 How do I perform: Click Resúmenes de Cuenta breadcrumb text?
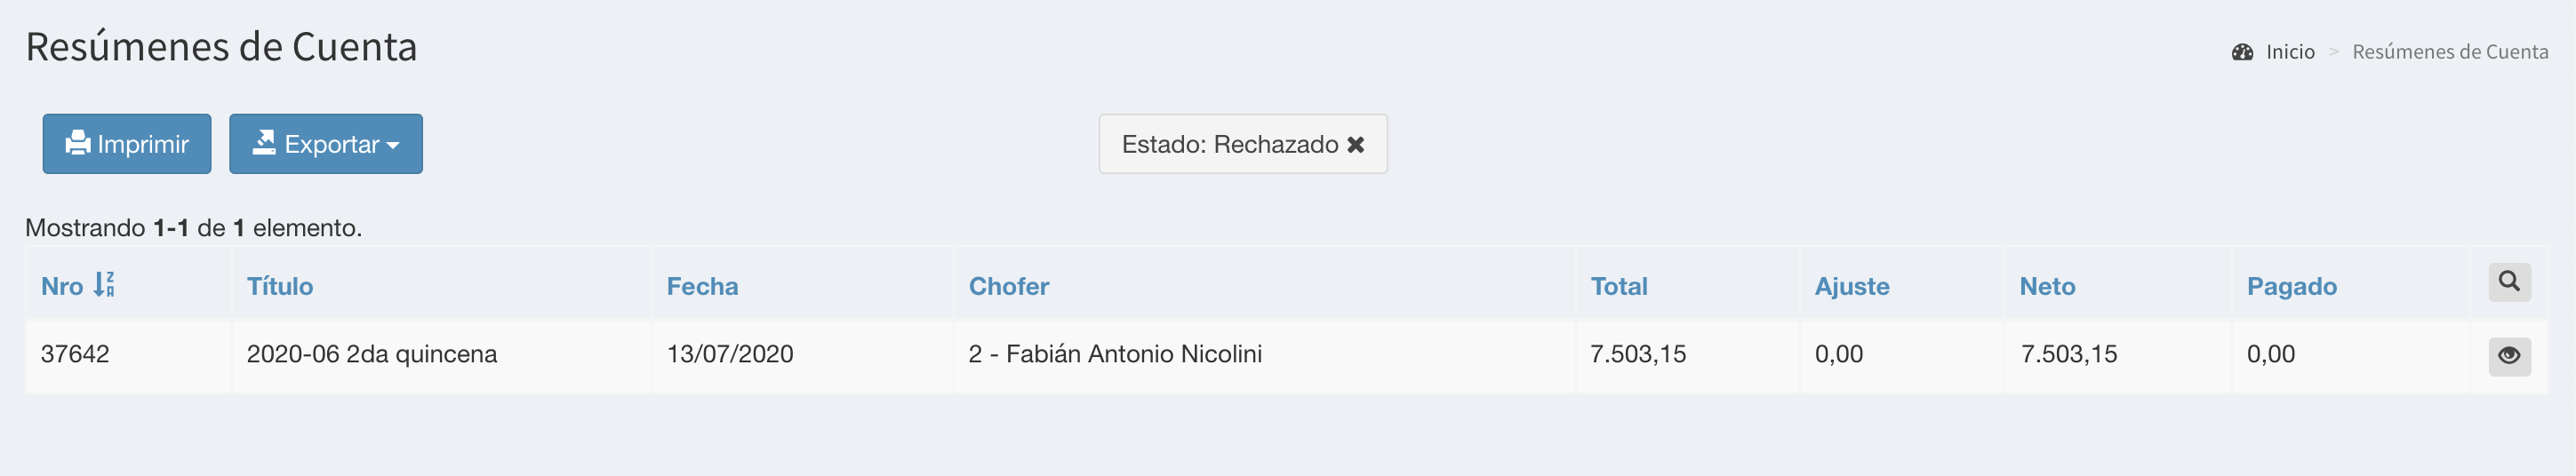(x=2449, y=52)
